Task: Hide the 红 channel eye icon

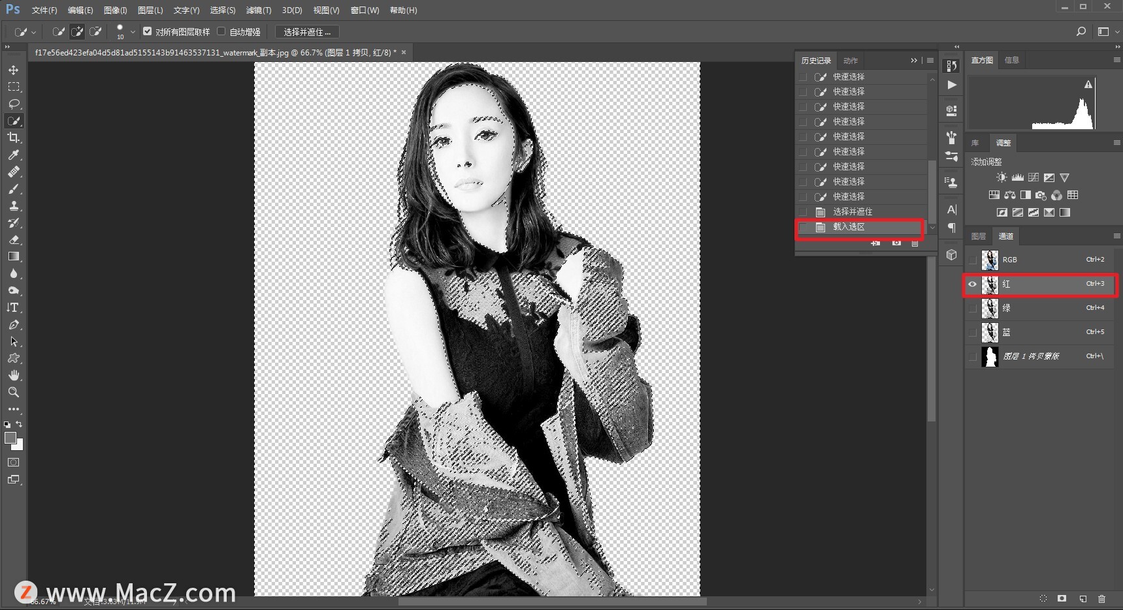Action: pos(973,284)
